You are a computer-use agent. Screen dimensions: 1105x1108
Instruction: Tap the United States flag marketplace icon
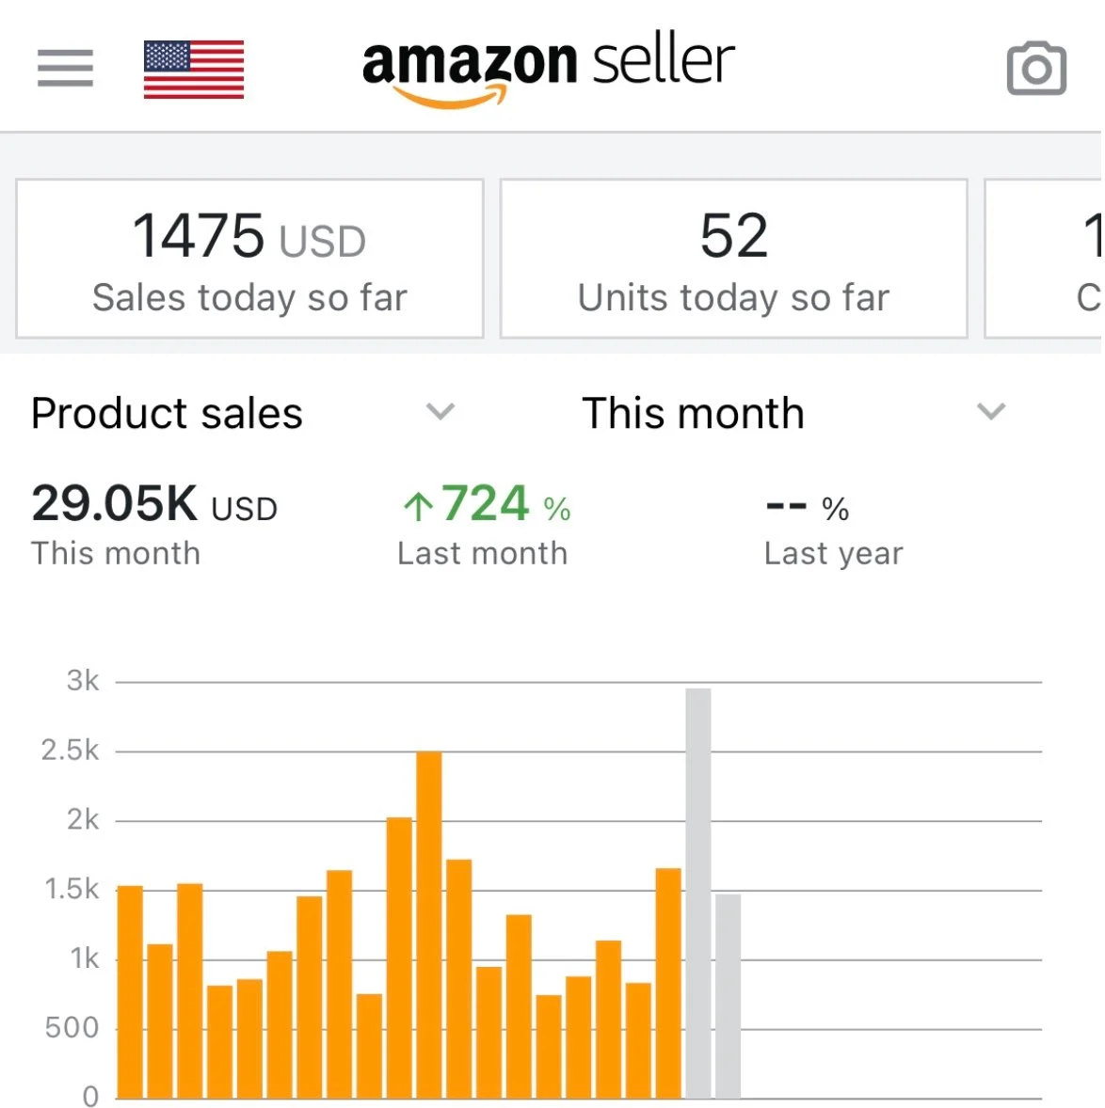194,69
